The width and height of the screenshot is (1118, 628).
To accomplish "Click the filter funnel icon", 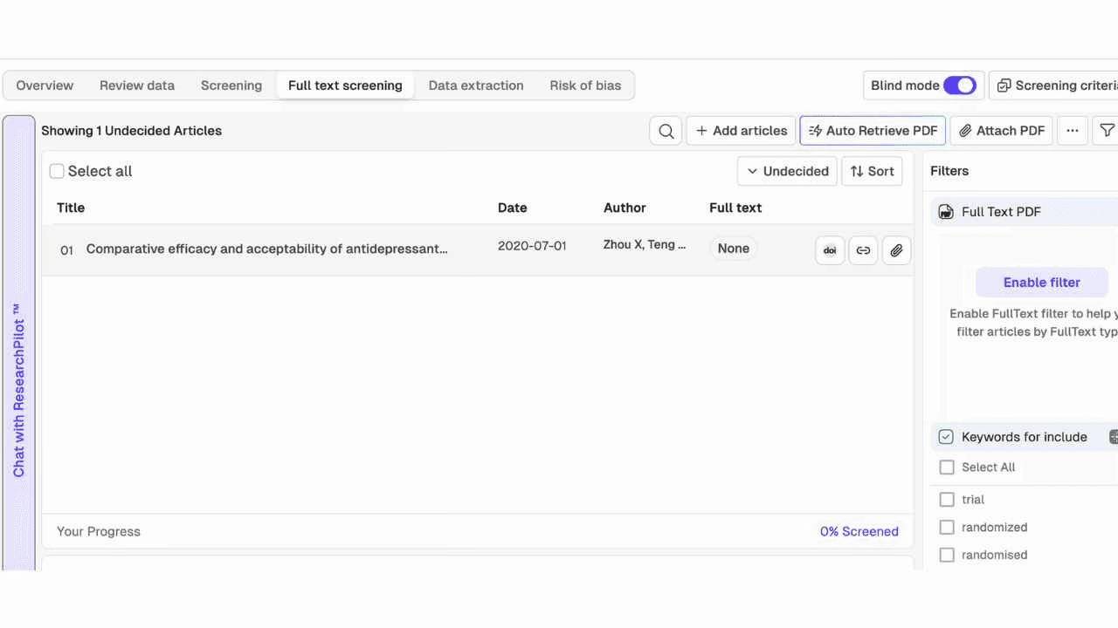I will coord(1107,131).
